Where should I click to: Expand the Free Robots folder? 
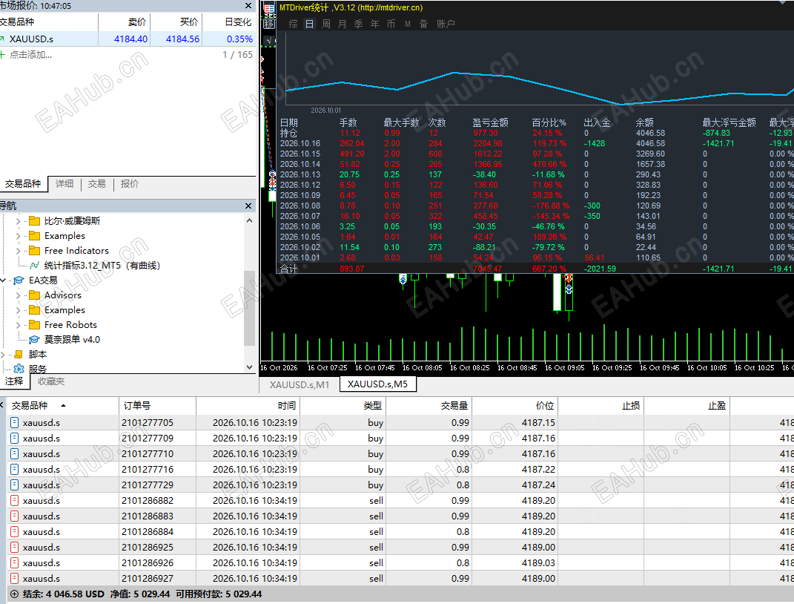19,325
